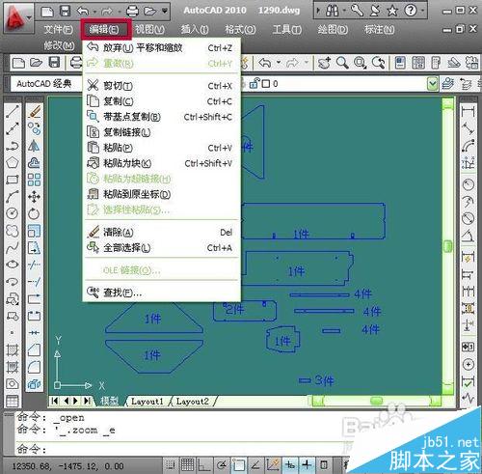The width and height of the screenshot is (482, 474).
Task: Select the Circle draw tool
Action: (13, 213)
